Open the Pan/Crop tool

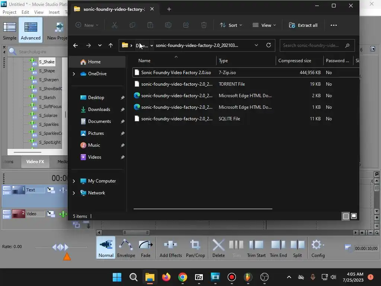[x=195, y=248]
